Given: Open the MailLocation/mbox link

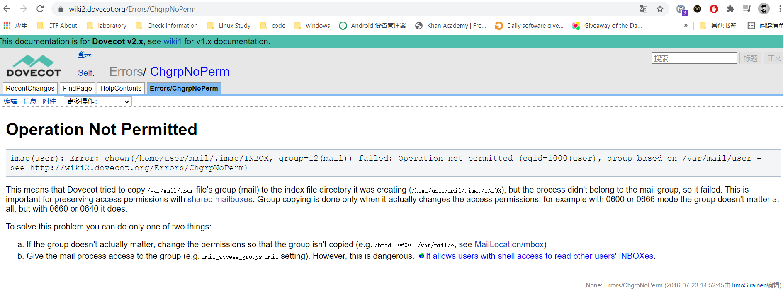Looking at the screenshot, I should click(x=509, y=244).
